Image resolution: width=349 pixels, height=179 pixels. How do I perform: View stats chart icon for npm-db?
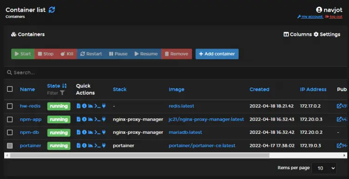(x=90, y=132)
